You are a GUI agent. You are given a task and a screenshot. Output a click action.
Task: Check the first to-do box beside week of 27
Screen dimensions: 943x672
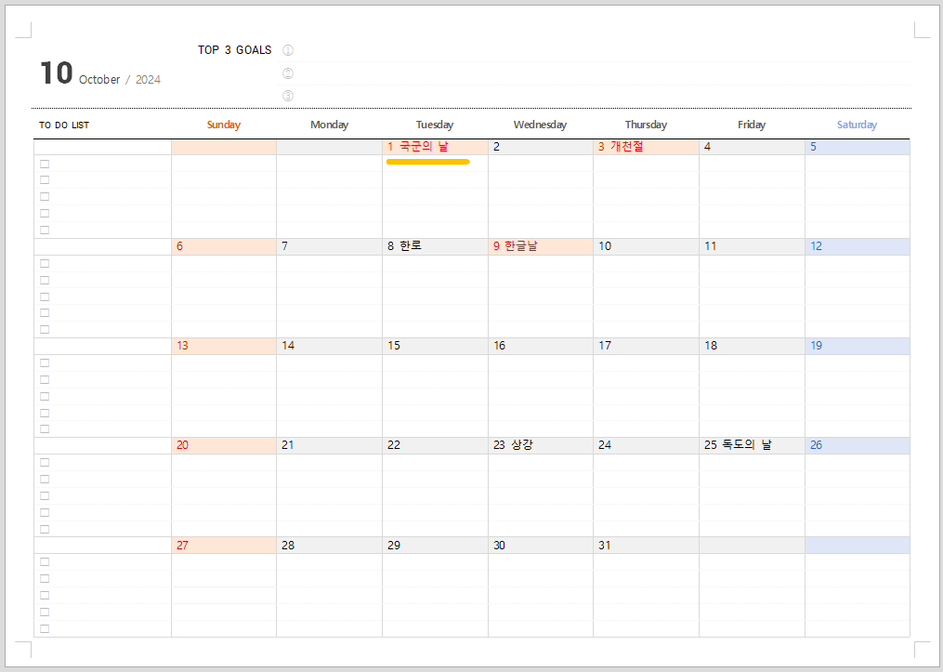click(x=45, y=562)
